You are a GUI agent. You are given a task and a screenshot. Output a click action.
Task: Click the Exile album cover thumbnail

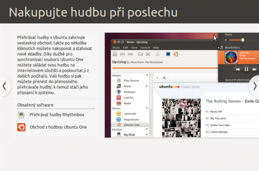coord(181,118)
